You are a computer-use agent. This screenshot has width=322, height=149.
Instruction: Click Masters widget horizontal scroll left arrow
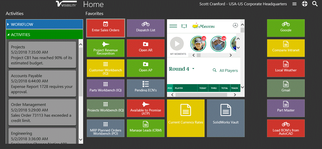(172, 95)
